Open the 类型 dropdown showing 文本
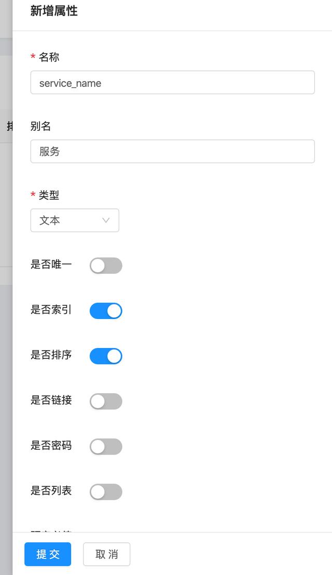 pos(74,220)
